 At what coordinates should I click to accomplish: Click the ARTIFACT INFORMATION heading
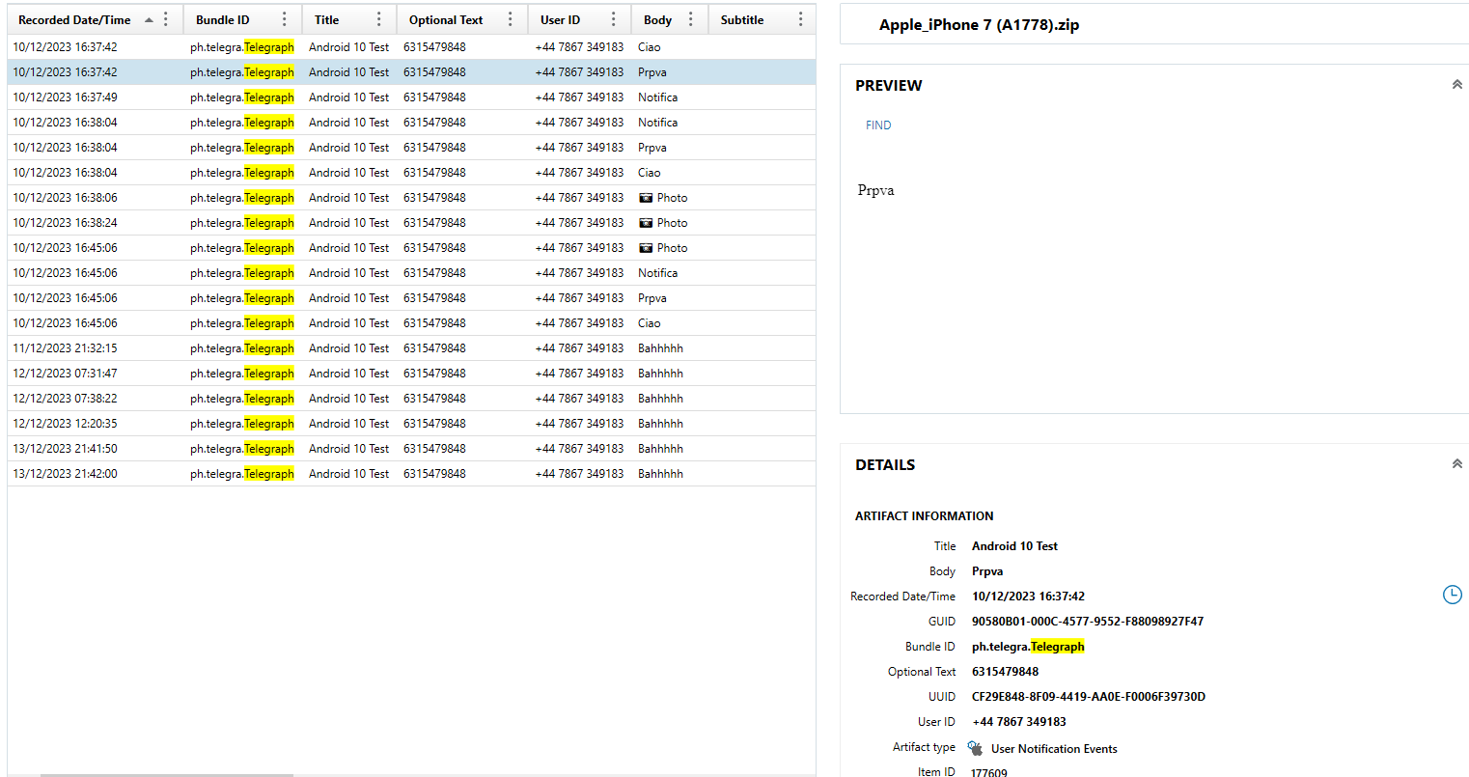pyautogui.click(x=924, y=515)
